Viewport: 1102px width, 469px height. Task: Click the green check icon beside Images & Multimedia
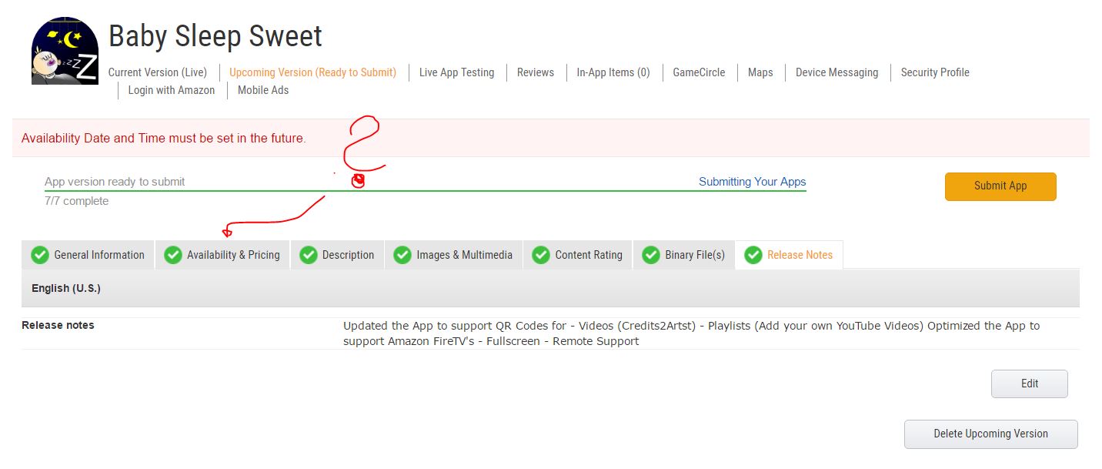click(x=402, y=255)
